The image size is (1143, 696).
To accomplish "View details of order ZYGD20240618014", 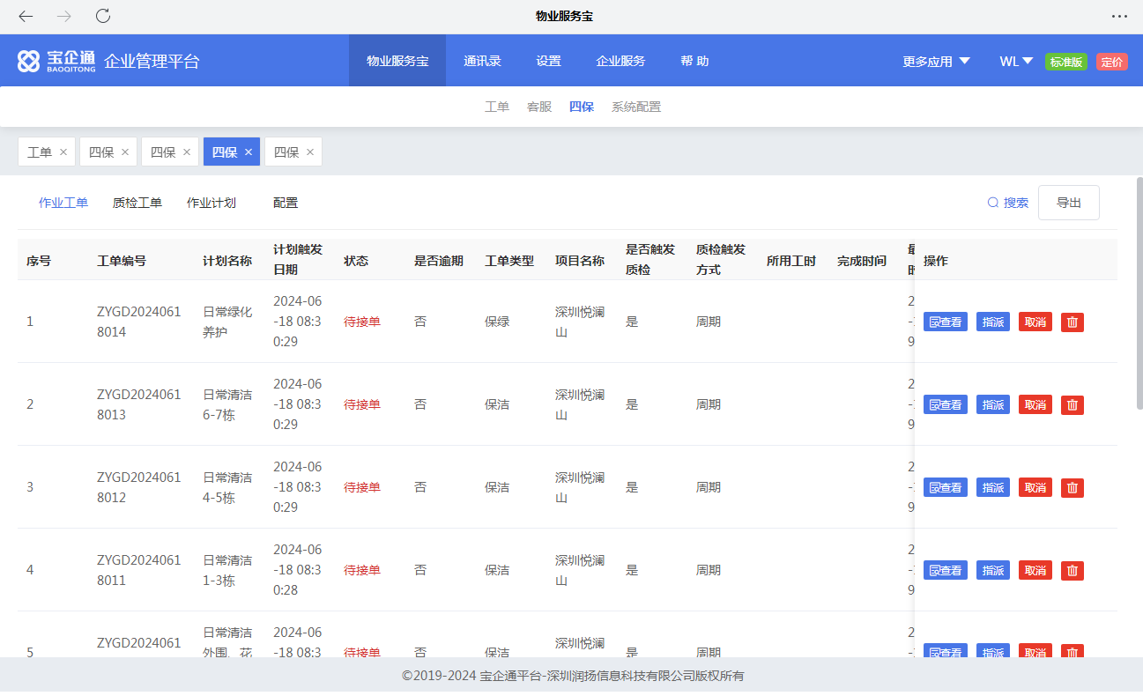I will [946, 322].
